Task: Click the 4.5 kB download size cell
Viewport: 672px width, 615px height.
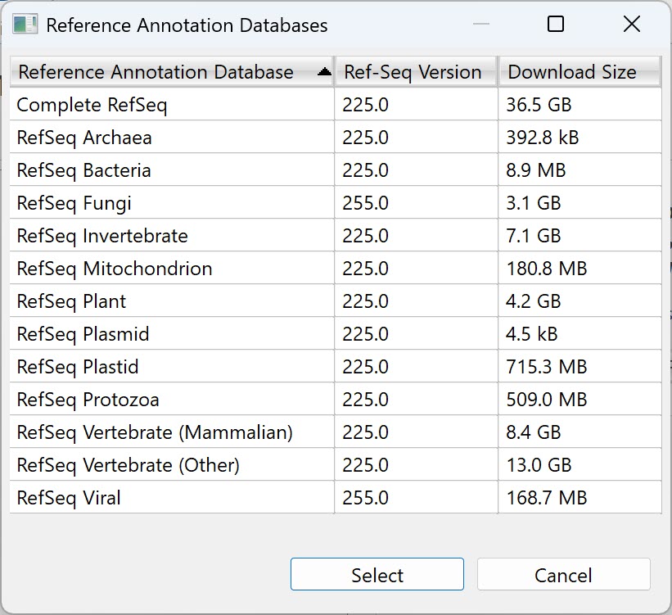Action: tap(580, 333)
